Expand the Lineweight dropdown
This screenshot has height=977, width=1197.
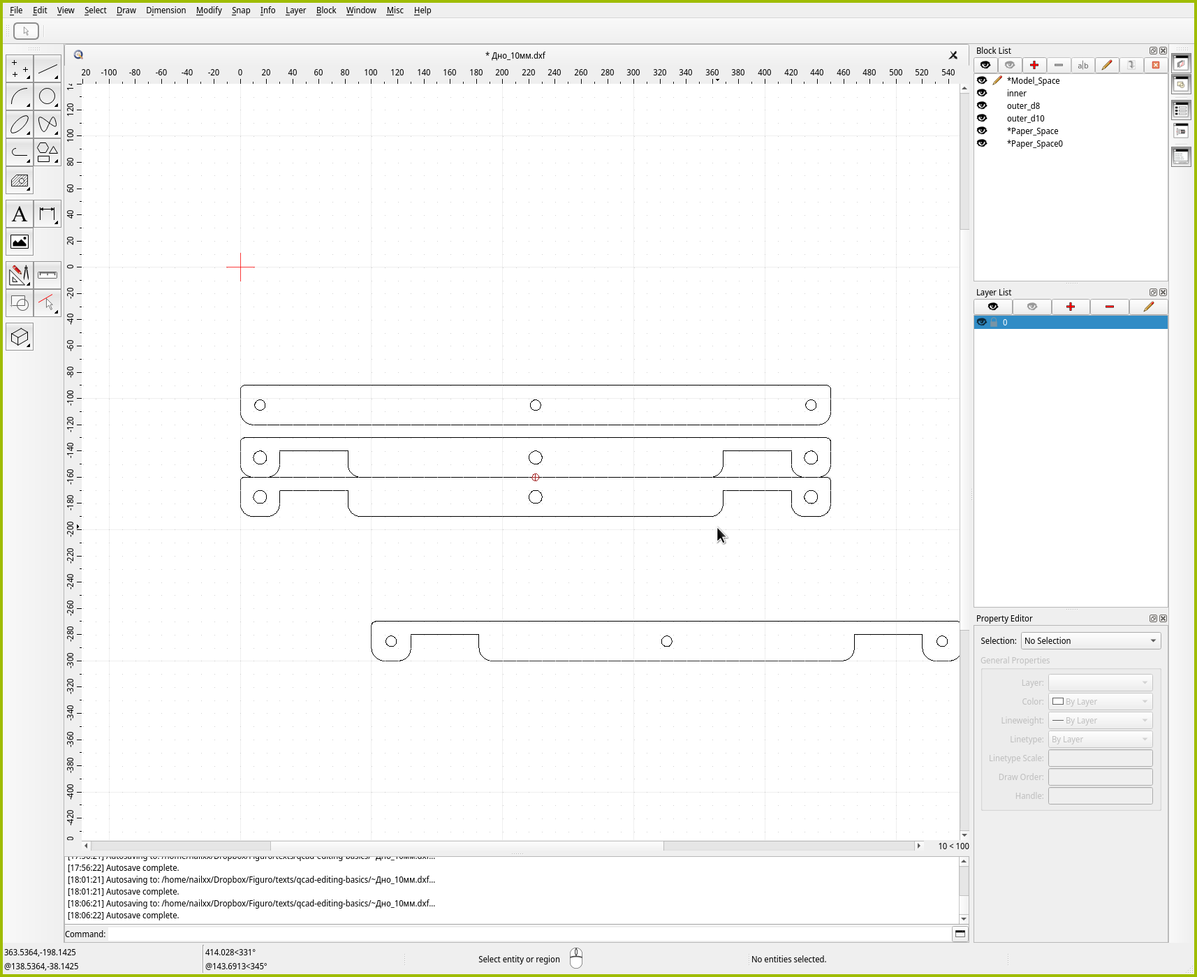[1100, 720]
